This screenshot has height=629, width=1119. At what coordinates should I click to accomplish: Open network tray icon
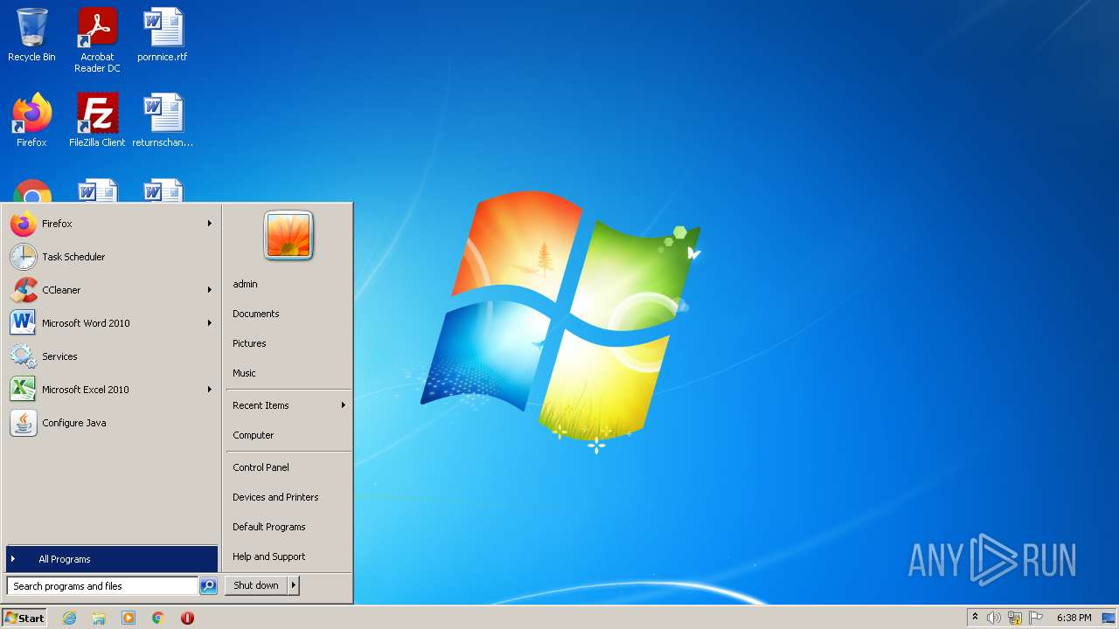pos(1015,618)
